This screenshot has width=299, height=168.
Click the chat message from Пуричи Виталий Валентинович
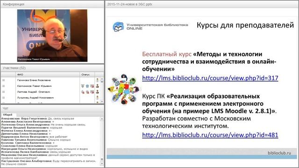[x=32, y=127]
